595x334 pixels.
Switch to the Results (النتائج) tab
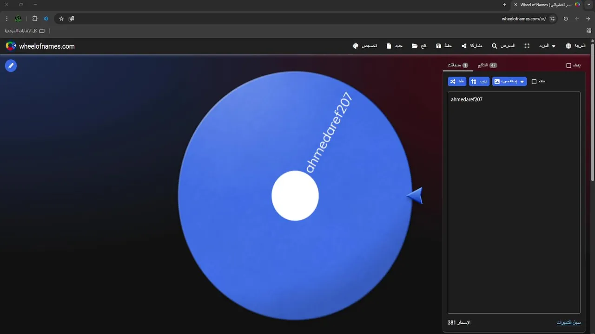pos(487,65)
